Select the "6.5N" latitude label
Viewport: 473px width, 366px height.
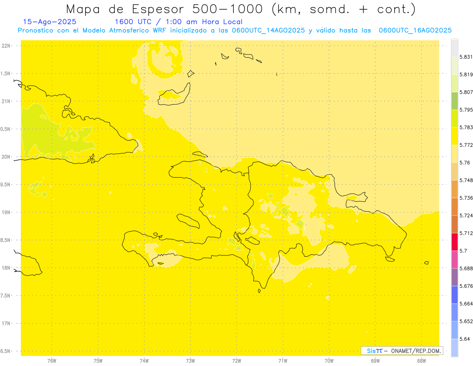tap(6, 351)
